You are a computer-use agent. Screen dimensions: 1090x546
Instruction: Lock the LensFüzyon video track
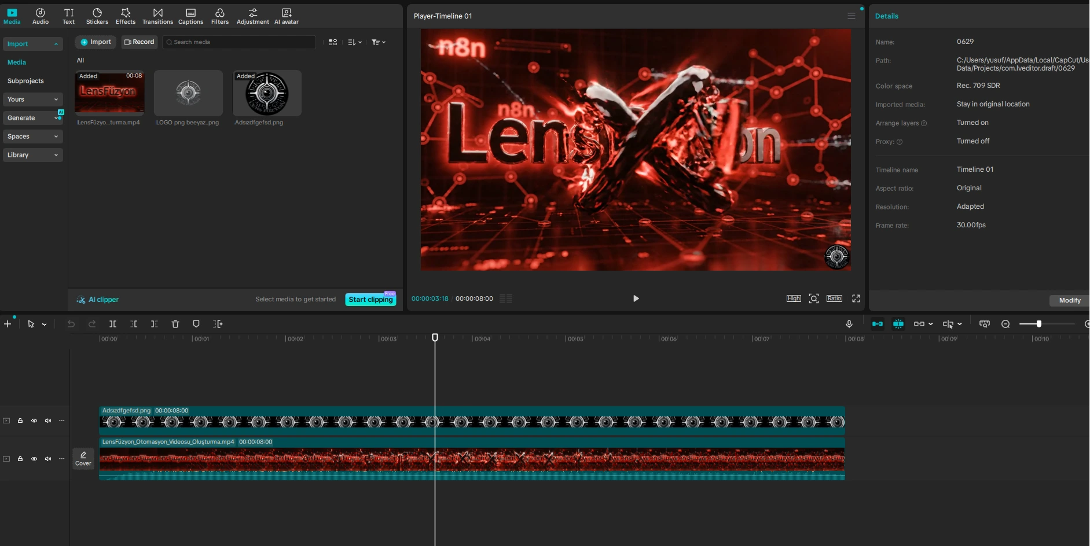click(x=20, y=459)
